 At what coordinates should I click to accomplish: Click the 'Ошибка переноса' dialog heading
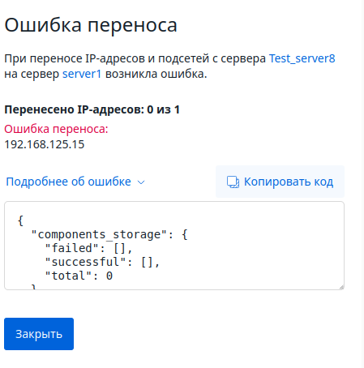pyautogui.click(x=91, y=25)
